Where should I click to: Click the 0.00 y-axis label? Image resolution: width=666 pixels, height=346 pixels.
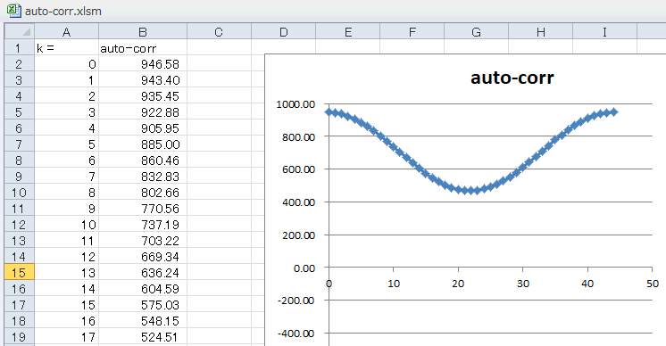tap(304, 268)
